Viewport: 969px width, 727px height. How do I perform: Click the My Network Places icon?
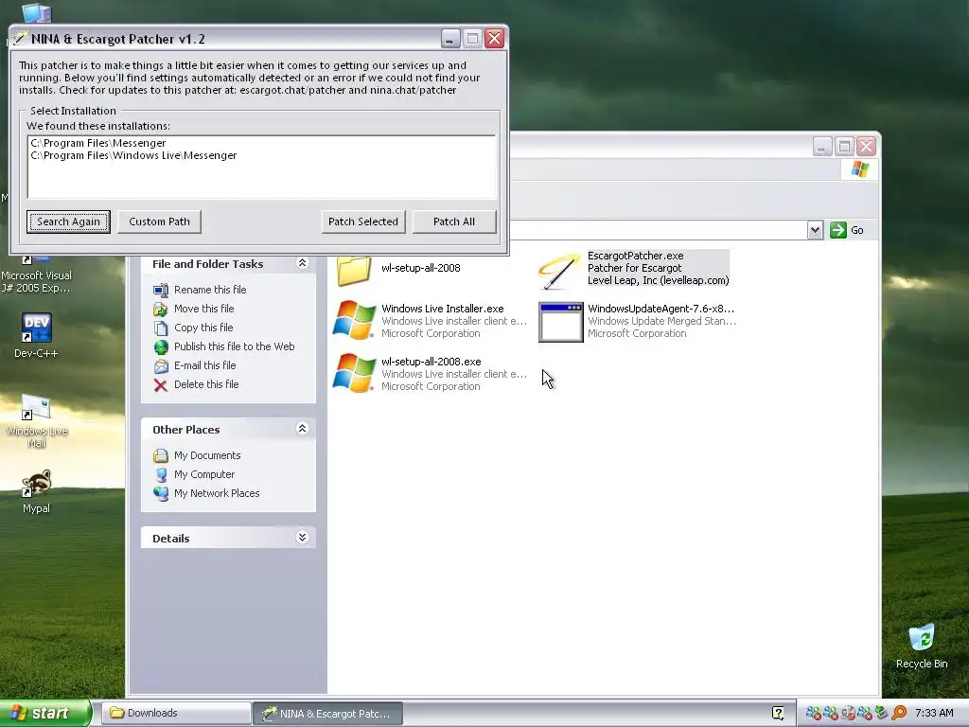pyautogui.click(x=161, y=493)
